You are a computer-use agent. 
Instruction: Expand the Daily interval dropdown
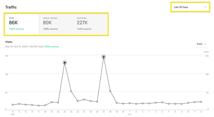(201, 44)
